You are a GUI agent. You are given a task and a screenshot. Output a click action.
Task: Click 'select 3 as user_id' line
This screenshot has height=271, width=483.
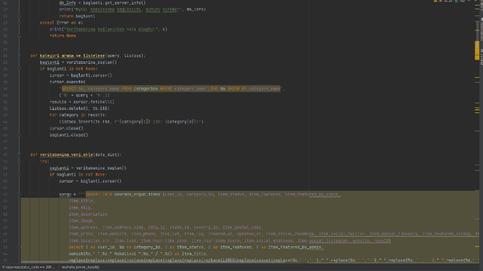pos(196,247)
